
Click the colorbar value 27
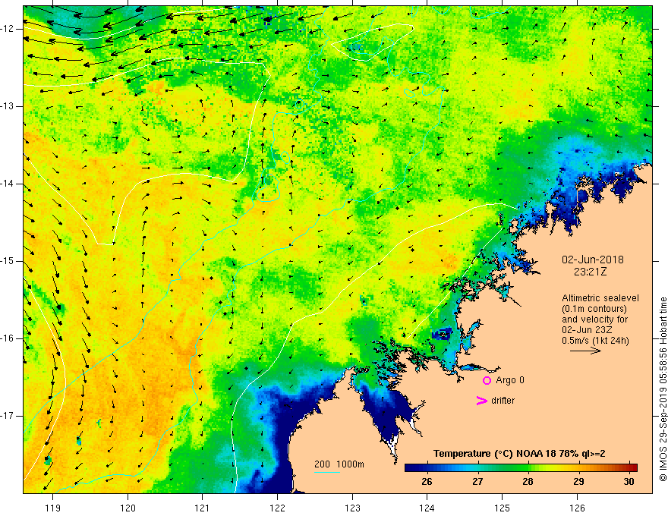(477, 482)
